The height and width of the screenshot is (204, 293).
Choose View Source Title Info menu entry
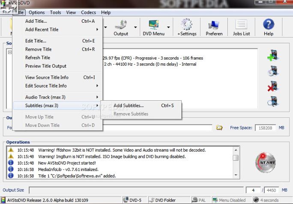[x=58, y=77]
